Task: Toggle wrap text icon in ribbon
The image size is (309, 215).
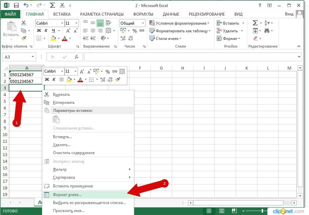Action: pyautogui.click(x=109, y=23)
